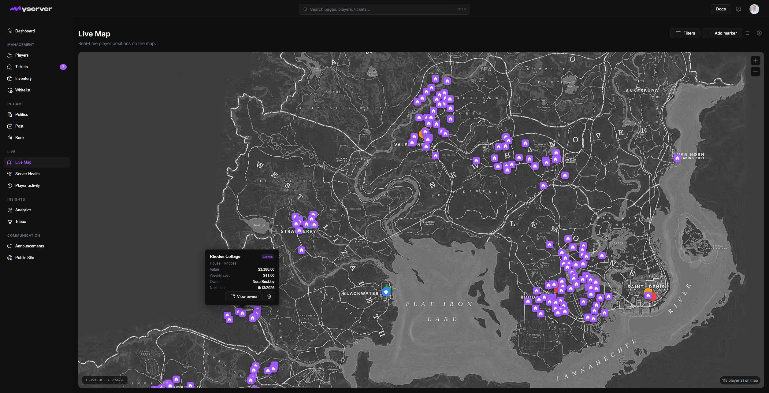Image resolution: width=769 pixels, height=393 pixels.
Task: Click the X Y coordinates readout
Action: [105, 380]
